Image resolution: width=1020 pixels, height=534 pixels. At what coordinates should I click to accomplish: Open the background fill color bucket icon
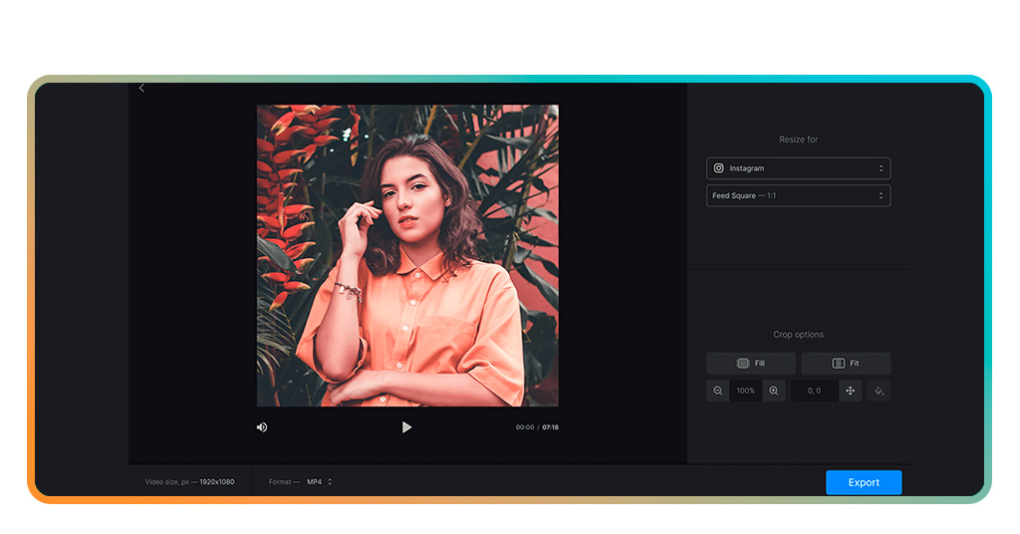tap(879, 391)
